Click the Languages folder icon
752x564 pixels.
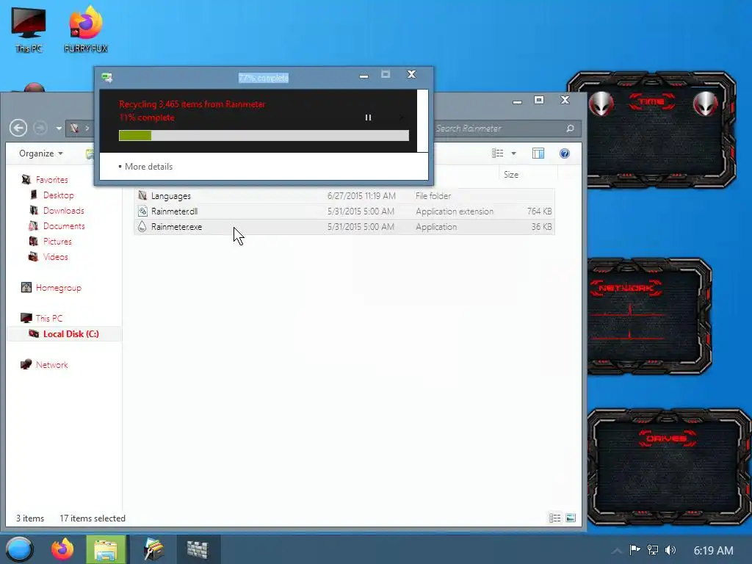coord(142,195)
